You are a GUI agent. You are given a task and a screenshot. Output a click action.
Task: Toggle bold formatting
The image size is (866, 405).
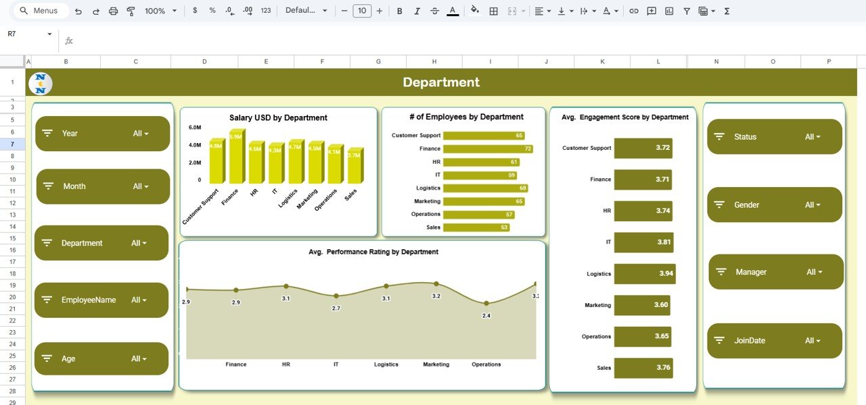point(399,11)
